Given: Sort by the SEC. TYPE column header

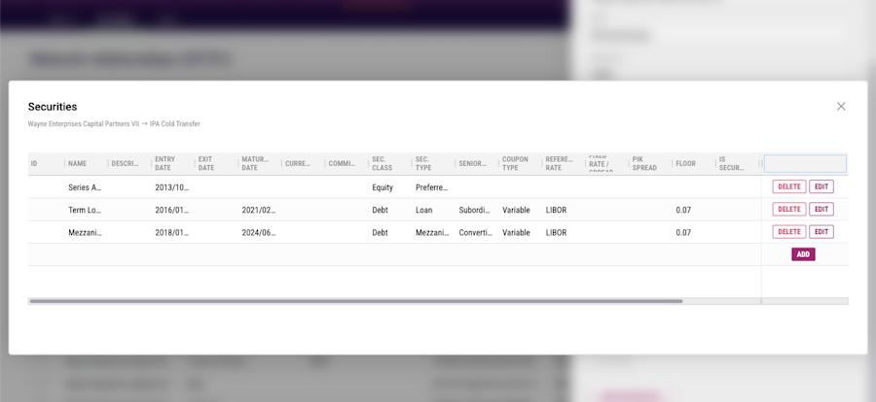Looking at the screenshot, I should pyautogui.click(x=423, y=163).
